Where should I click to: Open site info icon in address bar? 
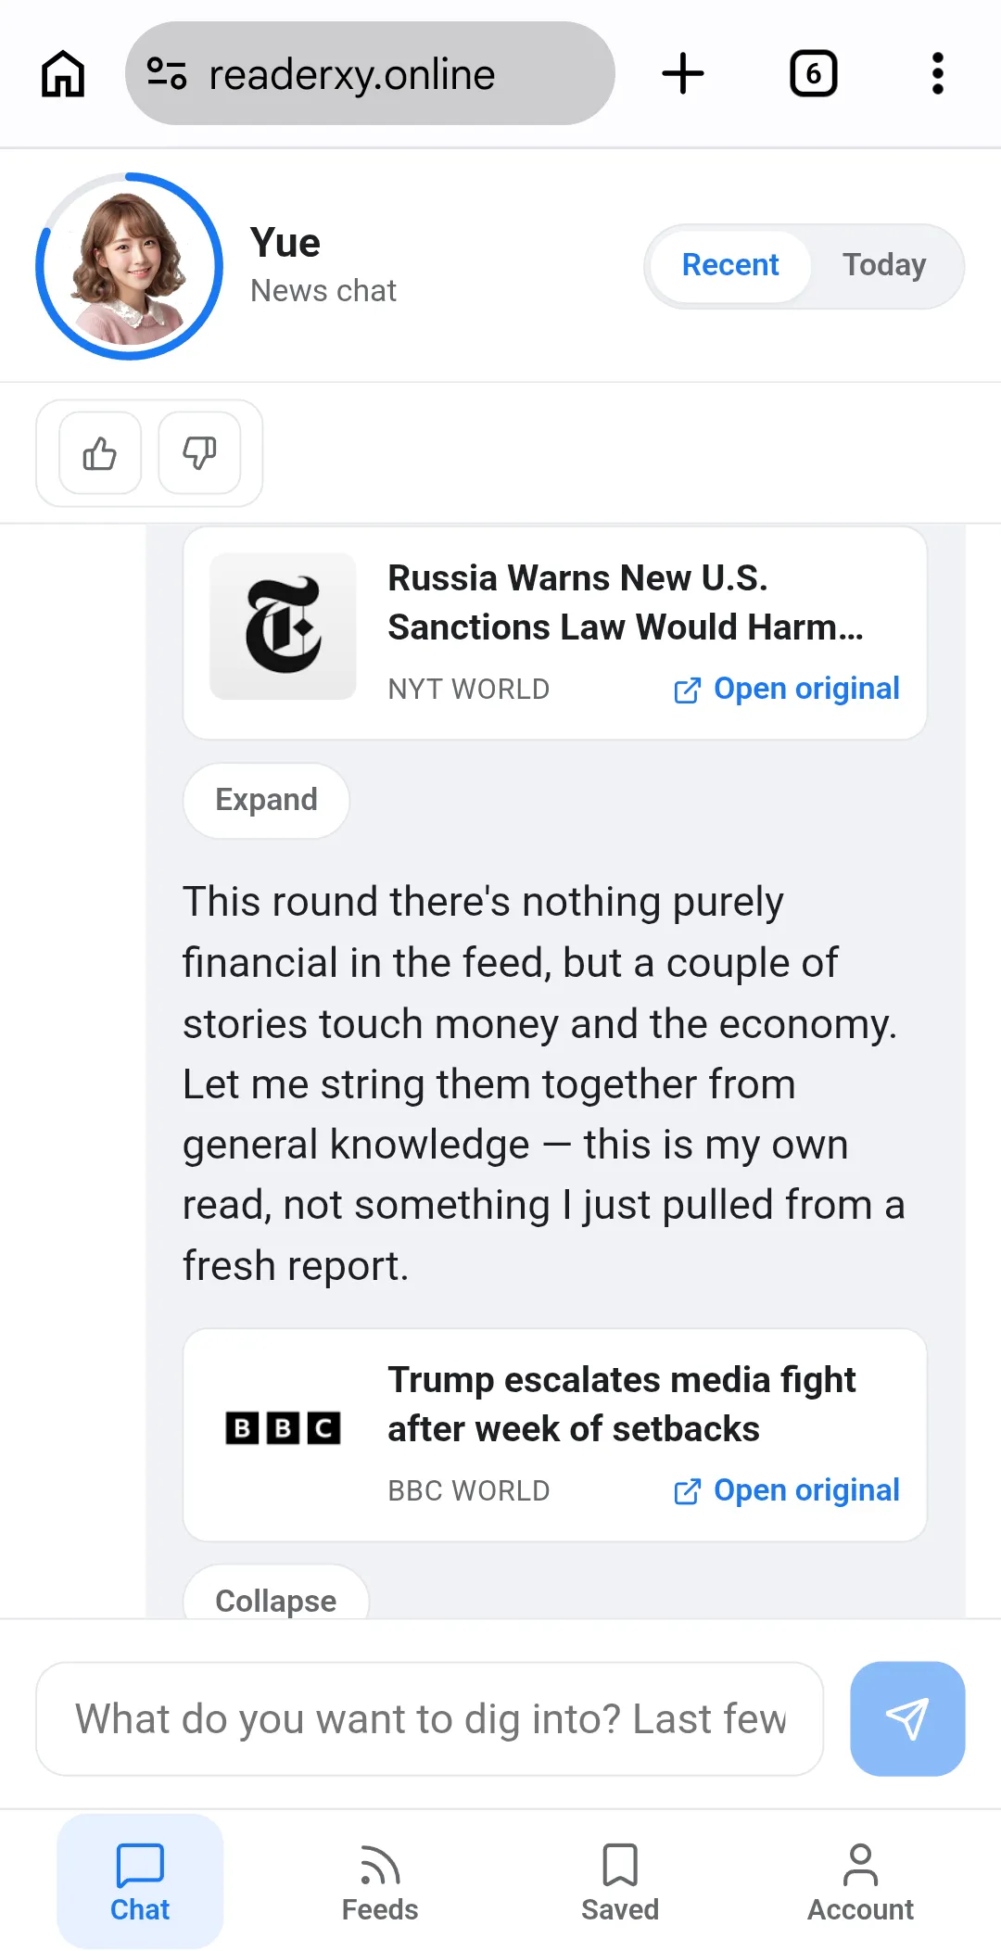(167, 74)
